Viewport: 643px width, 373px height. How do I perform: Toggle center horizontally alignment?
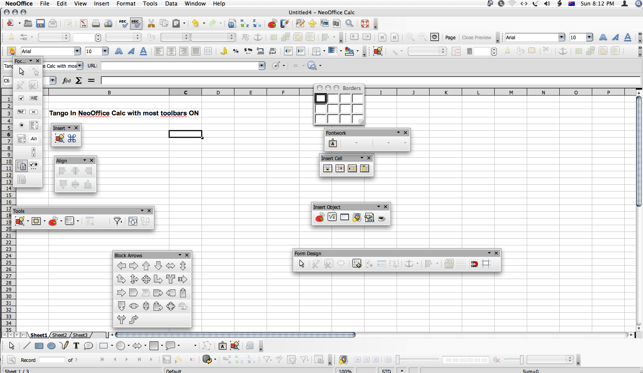(x=171, y=51)
